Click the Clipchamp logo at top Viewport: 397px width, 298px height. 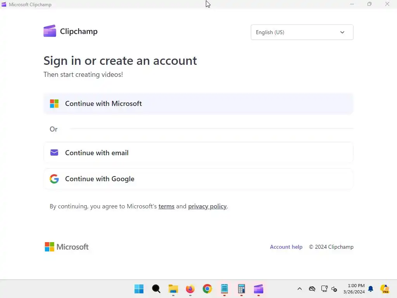click(71, 31)
